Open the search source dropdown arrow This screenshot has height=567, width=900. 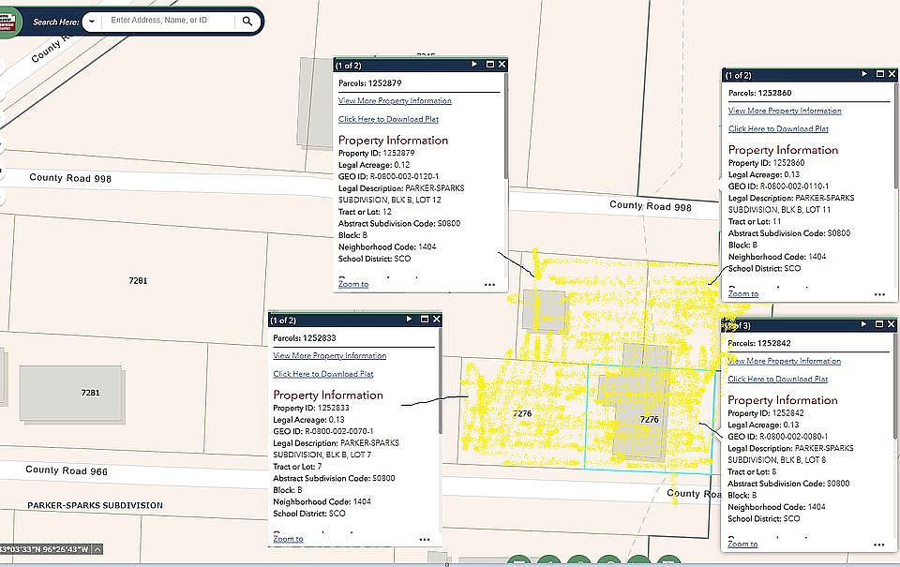[92, 21]
